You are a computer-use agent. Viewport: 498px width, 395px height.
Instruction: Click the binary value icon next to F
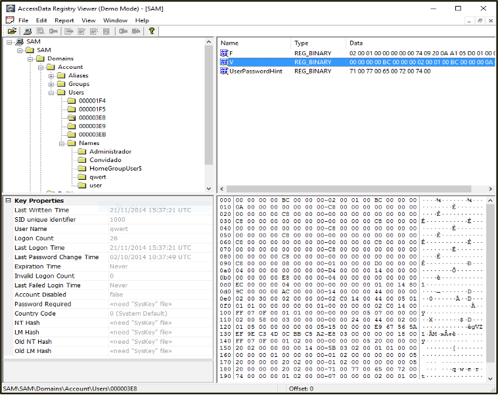(x=224, y=53)
